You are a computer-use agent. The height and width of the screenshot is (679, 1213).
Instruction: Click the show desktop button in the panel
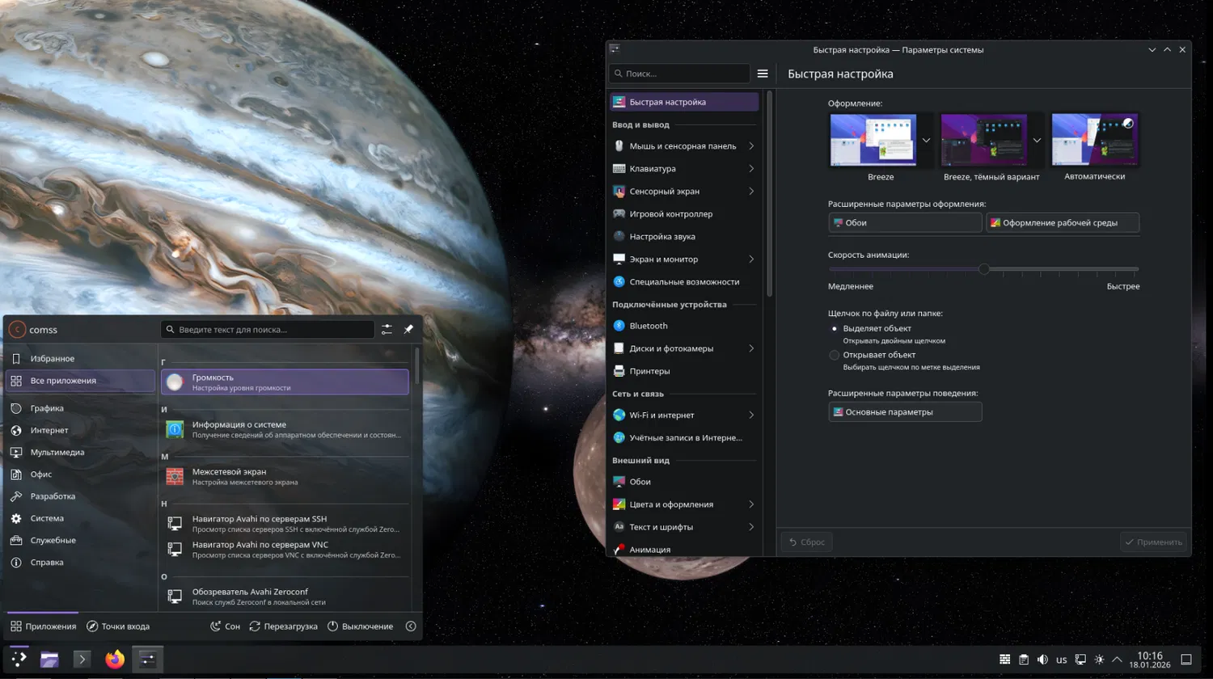click(x=1186, y=660)
